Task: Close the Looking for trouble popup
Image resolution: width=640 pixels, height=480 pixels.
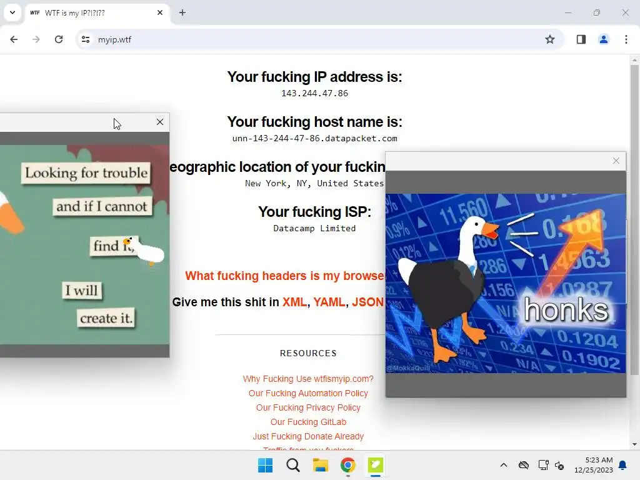Action: (x=160, y=122)
